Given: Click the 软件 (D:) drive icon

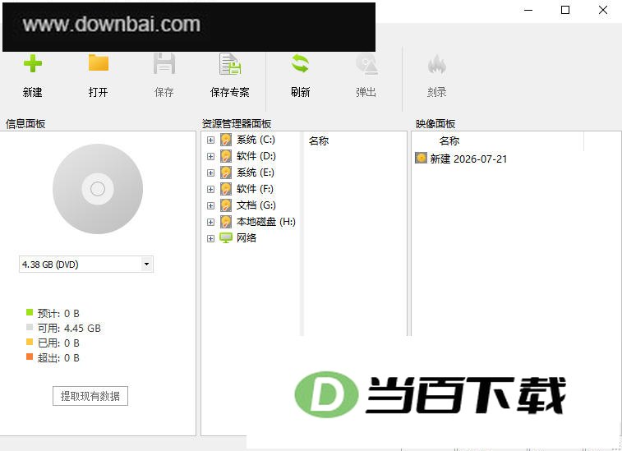Looking at the screenshot, I should tap(226, 156).
